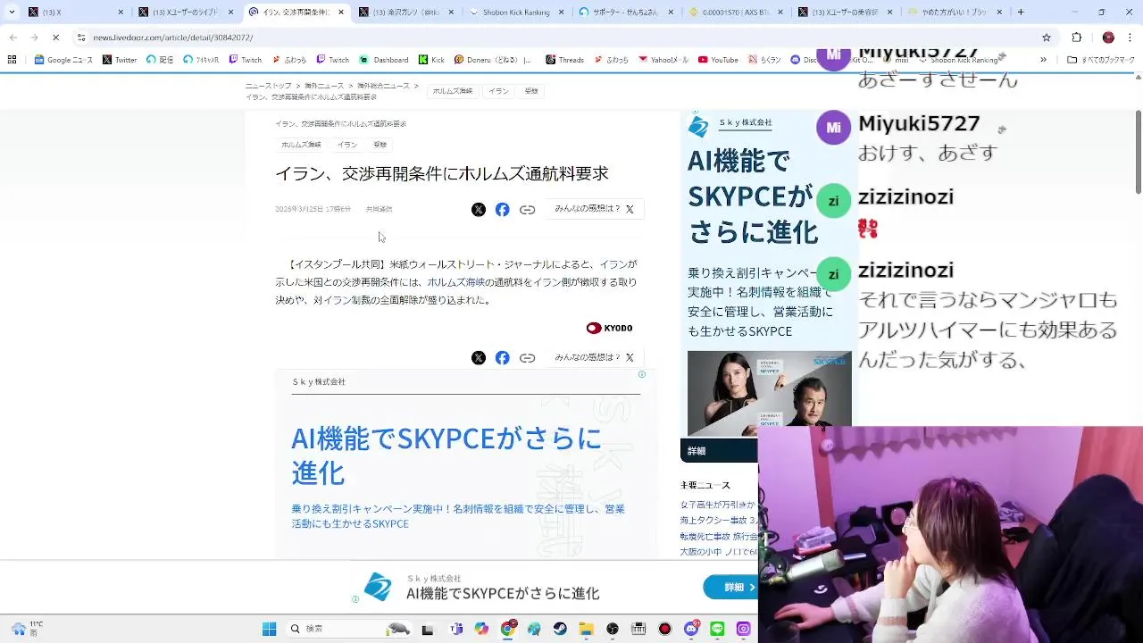Click the KYODO news logo
Screen dimensions: 1143x643
point(609,328)
